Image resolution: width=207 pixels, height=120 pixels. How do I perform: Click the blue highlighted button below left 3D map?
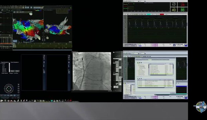pos(15,41)
